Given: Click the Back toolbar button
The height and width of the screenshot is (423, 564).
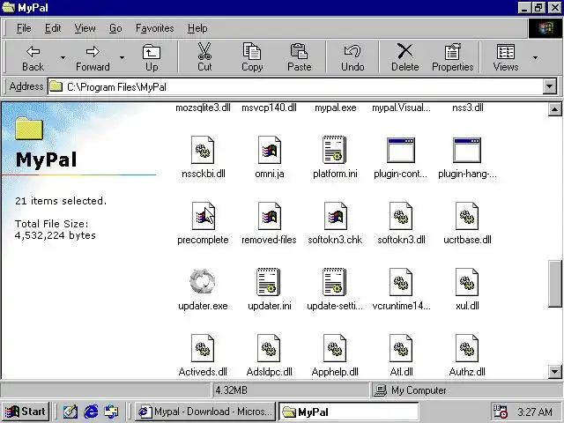Looking at the screenshot, I should (33, 57).
